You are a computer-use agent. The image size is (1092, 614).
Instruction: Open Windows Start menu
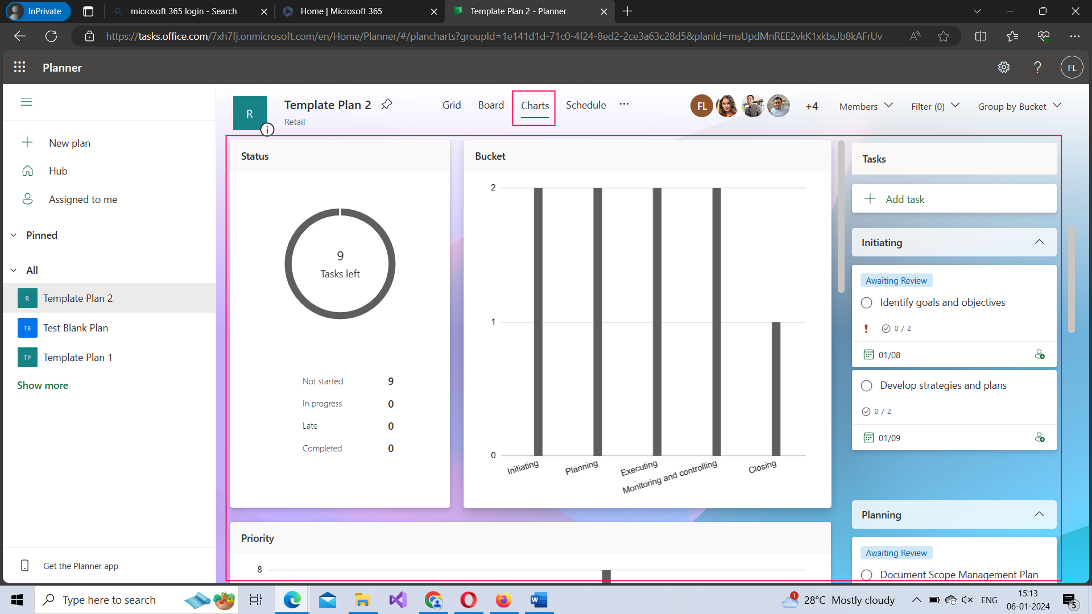click(17, 600)
